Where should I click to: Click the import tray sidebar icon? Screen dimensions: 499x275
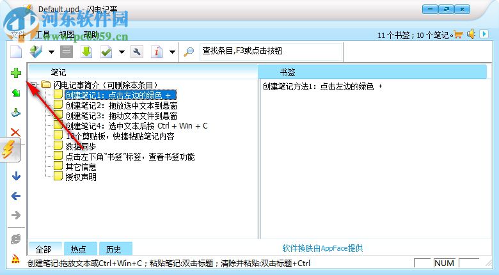pos(16,113)
